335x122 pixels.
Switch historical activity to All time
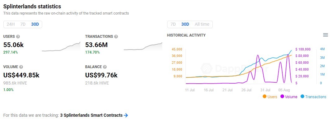202,24
